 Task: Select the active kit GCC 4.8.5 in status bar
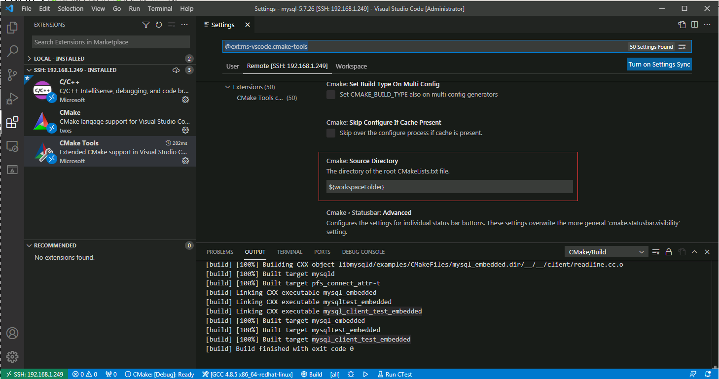(x=247, y=375)
